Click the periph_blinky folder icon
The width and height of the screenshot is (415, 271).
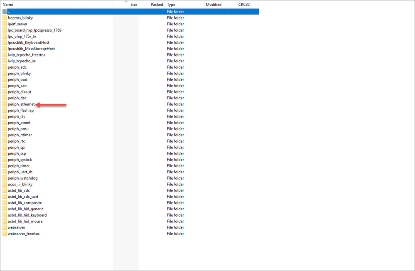[x=5, y=73]
